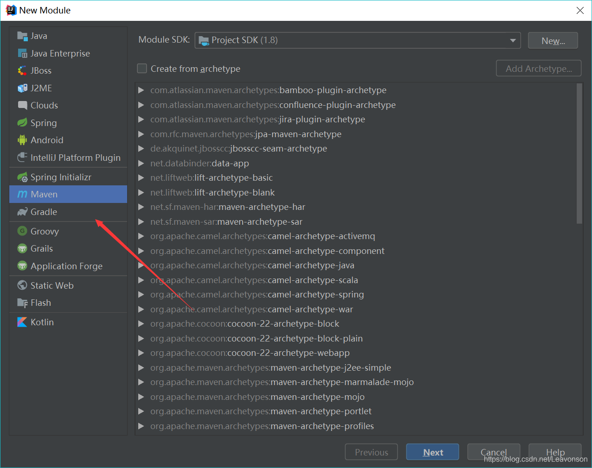Select camel-archetype-war entry
The image size is (592, 468).
point(251,310)
